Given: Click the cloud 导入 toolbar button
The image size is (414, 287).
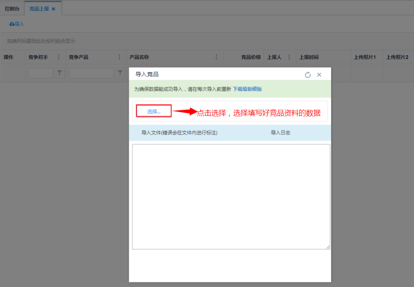Looking at the screenshot, I should pos(17,24).
